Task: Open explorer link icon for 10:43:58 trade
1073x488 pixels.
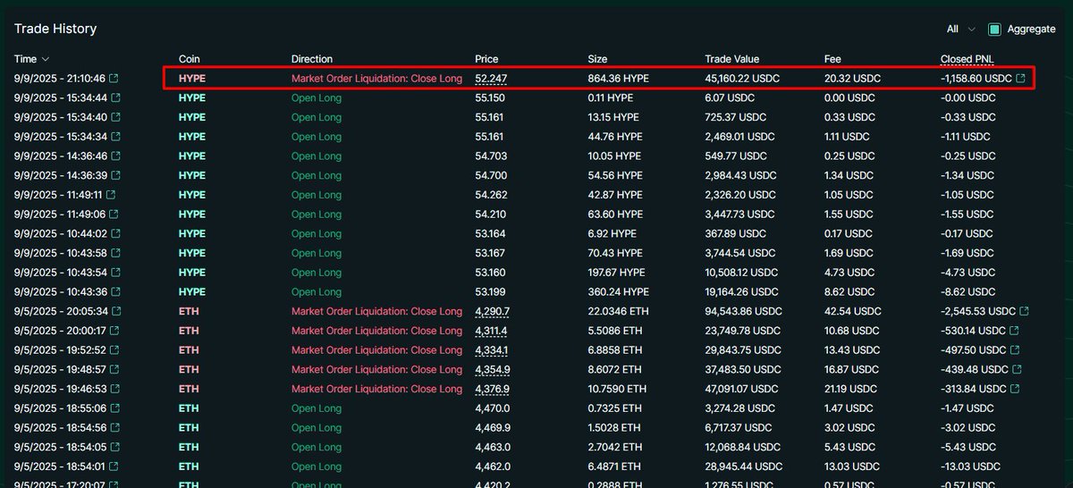Action: 114,253
